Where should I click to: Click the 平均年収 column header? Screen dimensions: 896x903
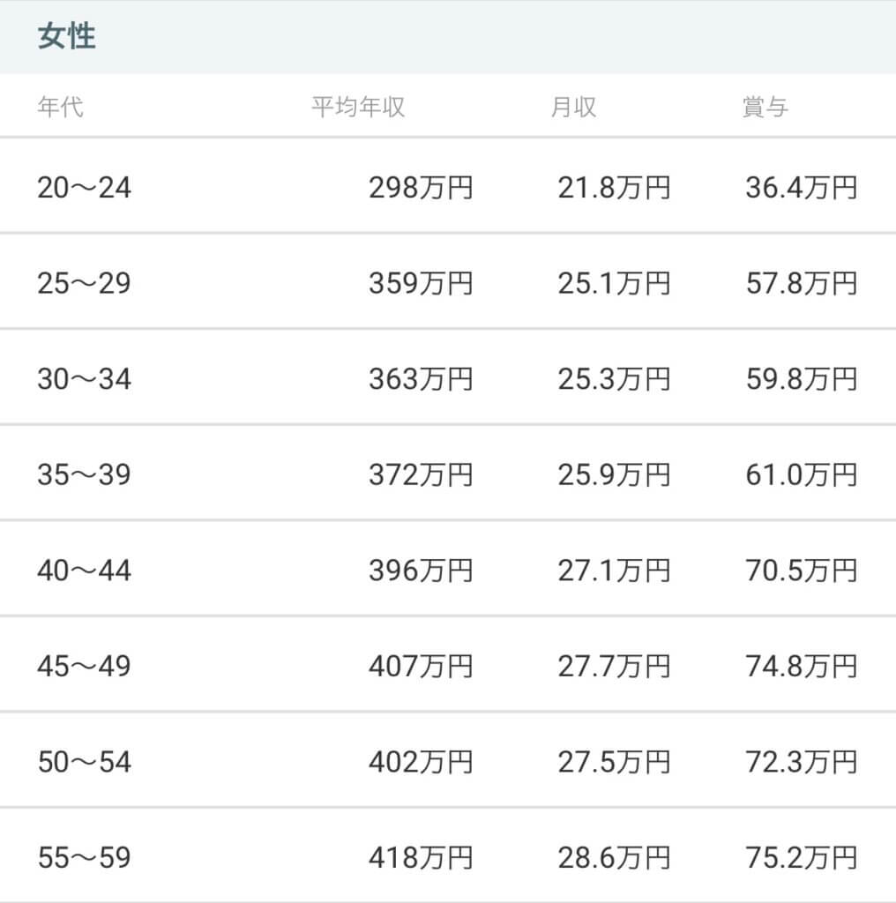point(358,108)
